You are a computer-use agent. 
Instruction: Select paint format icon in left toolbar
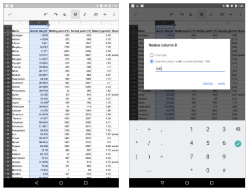tap(65, 15)
